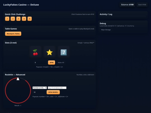The image size is (151, 113).
Task: Click Quick Click Challenge button 3
Action: click(18, 19)
